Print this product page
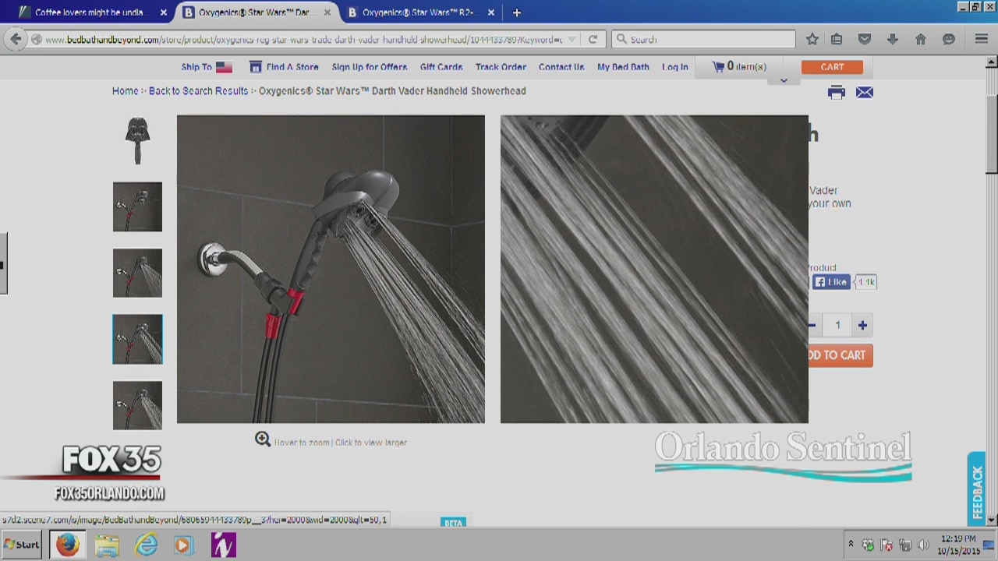Viewport: 998px width, 561px height. (x=837, y=93)
